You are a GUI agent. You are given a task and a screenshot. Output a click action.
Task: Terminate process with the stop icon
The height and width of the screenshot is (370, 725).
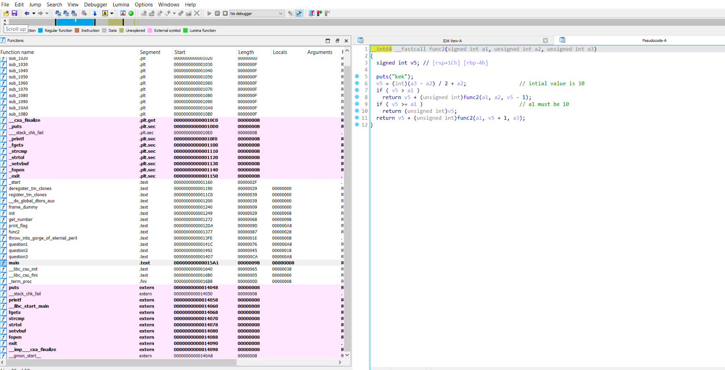pos(225,13)
